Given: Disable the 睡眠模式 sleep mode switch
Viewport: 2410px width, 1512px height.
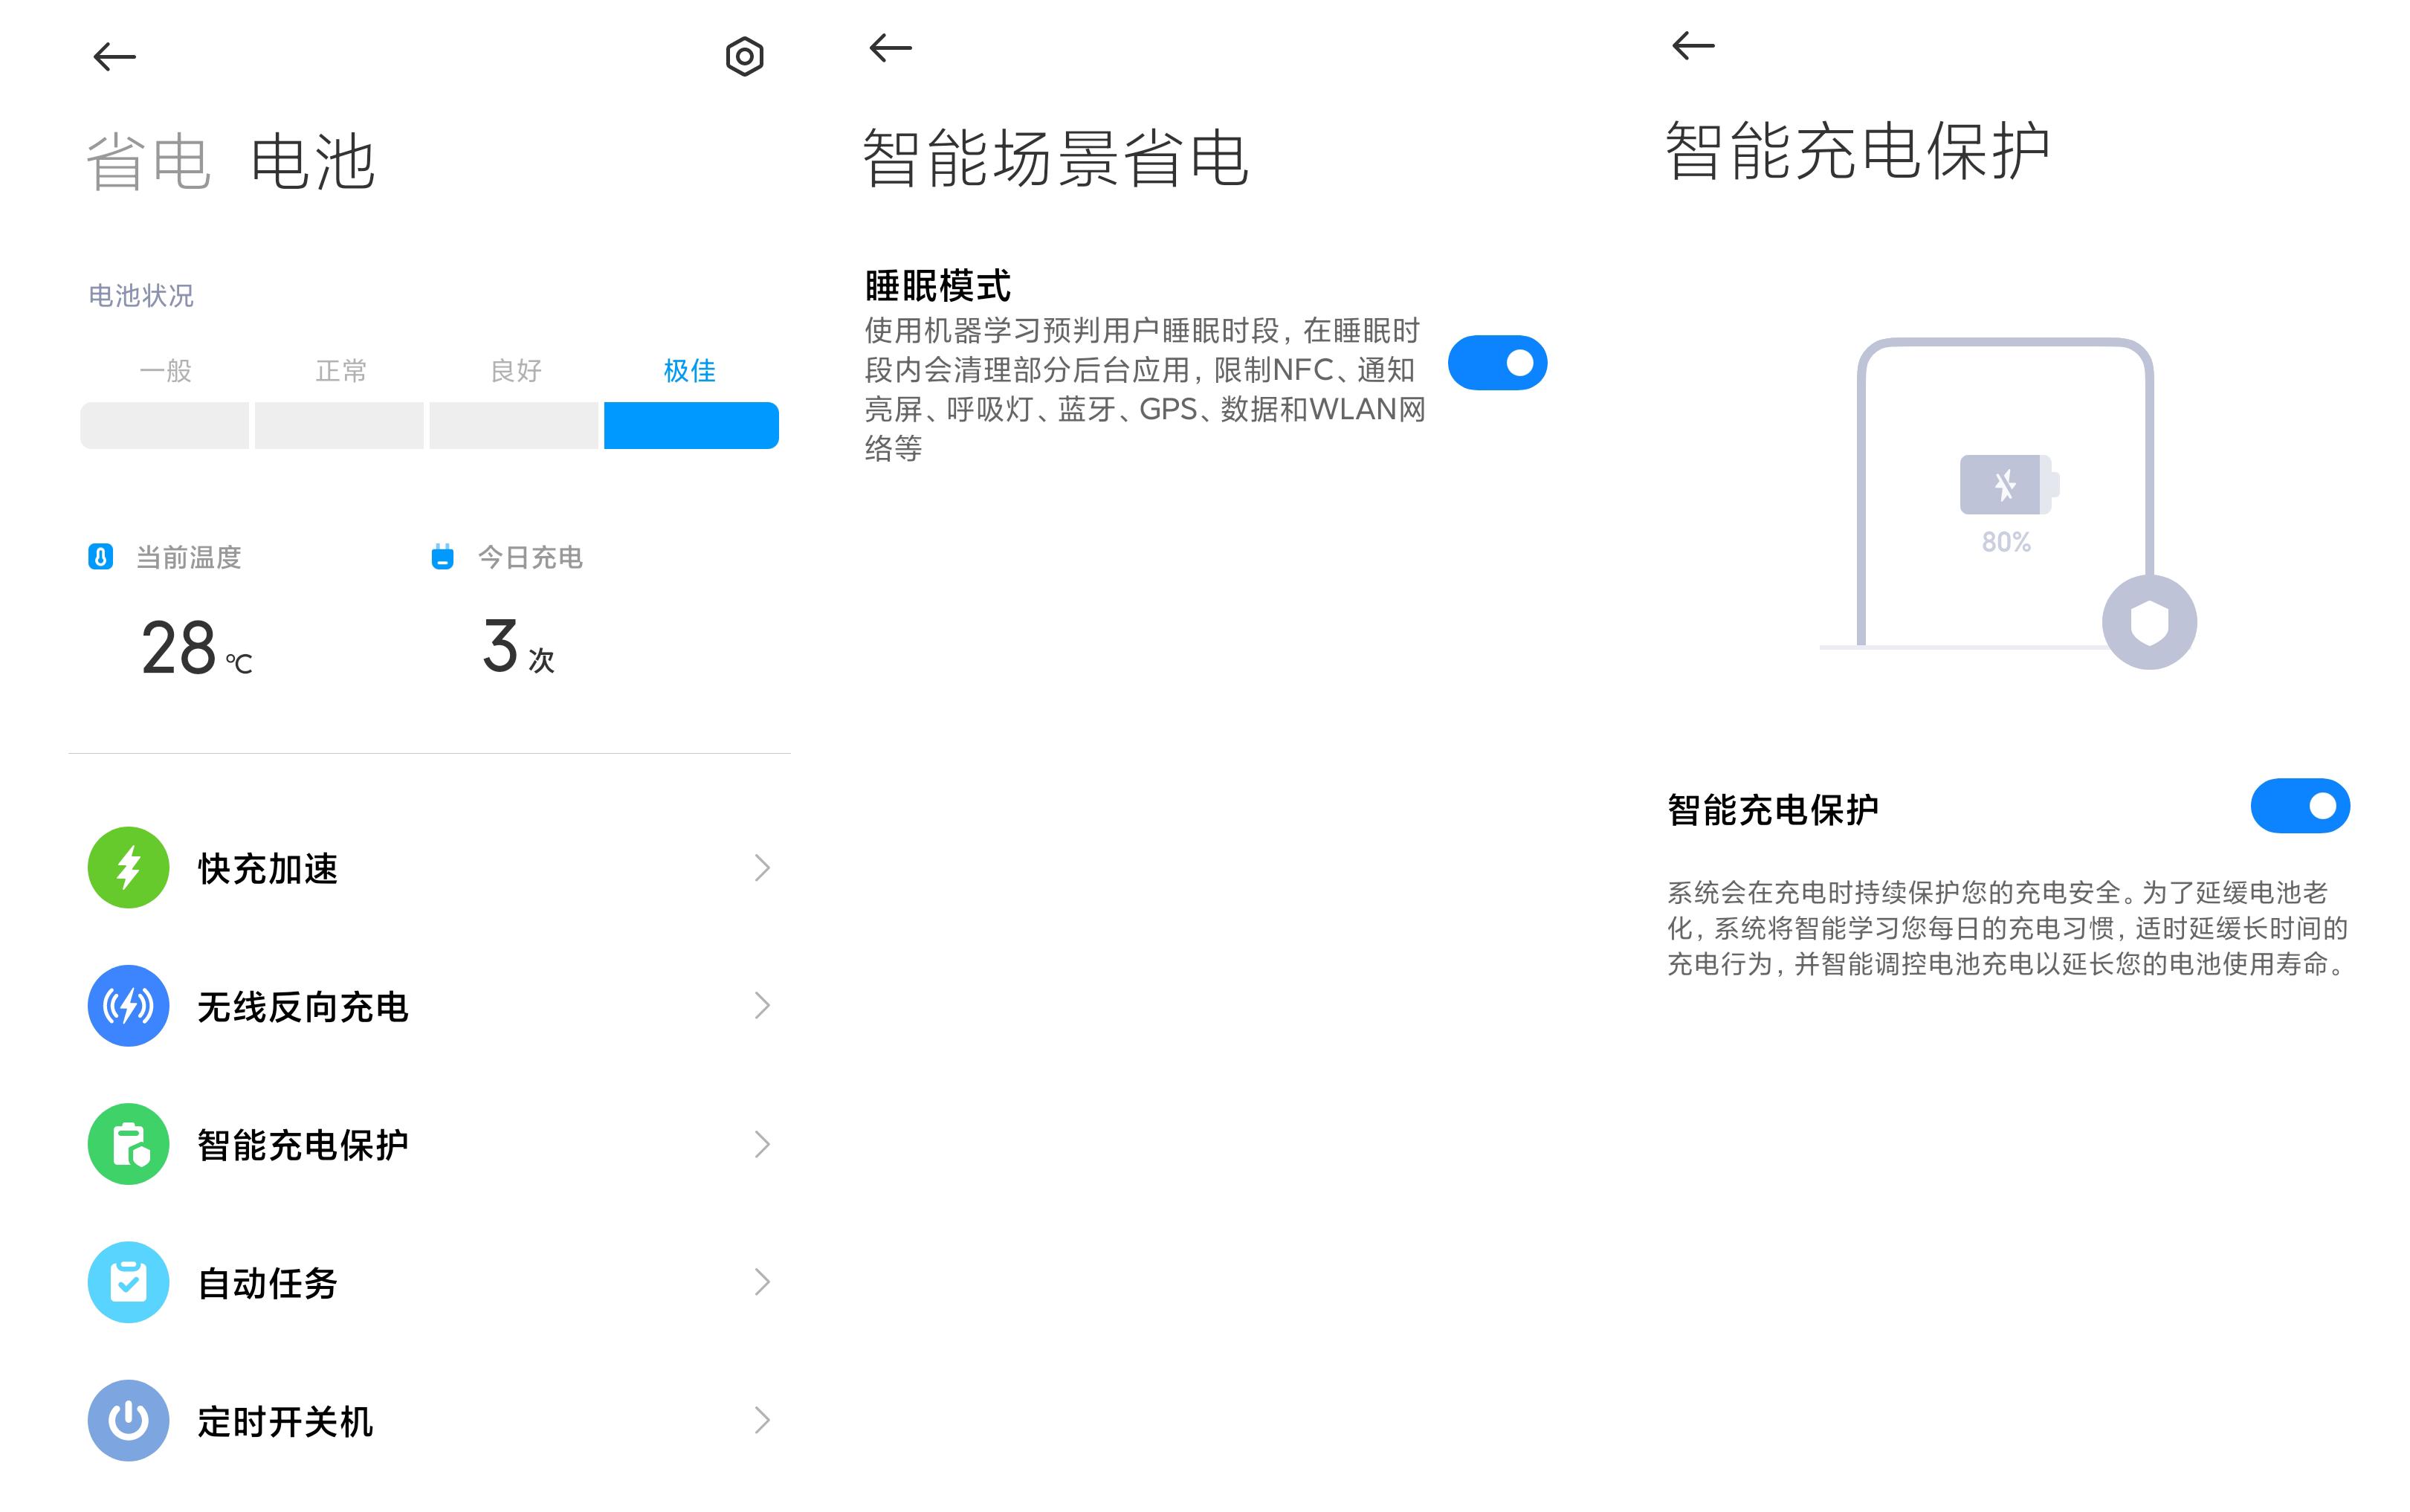Looking at the screenshot, I should click(x=1497, y=362).
